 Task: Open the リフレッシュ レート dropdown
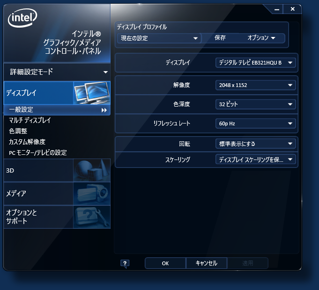[255, 123]
